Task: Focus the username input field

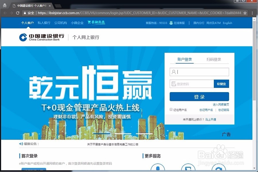Action: coord(199,72)
